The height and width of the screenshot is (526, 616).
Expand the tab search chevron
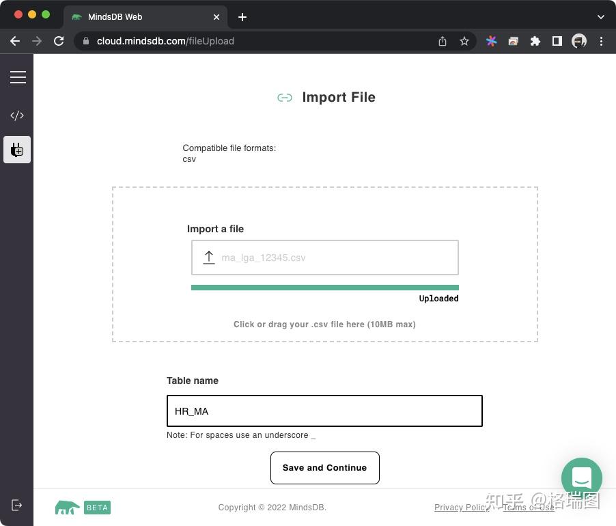pos(601,17)
